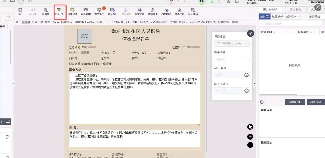Open 危急说明 critical alert note
Screen dimensions: 325x158
coord(179,11)
